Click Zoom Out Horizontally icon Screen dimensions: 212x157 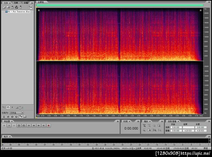click(149, 126)
